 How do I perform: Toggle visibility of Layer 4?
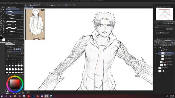point(155,56)
